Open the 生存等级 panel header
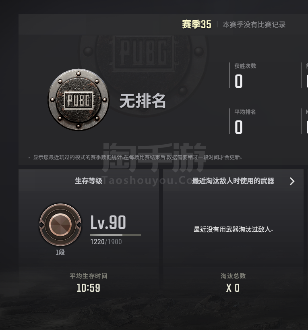The width and height of the screenshot is (308, 330). coord(89,181)
